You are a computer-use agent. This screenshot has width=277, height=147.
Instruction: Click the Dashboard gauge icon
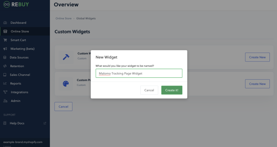5,23
